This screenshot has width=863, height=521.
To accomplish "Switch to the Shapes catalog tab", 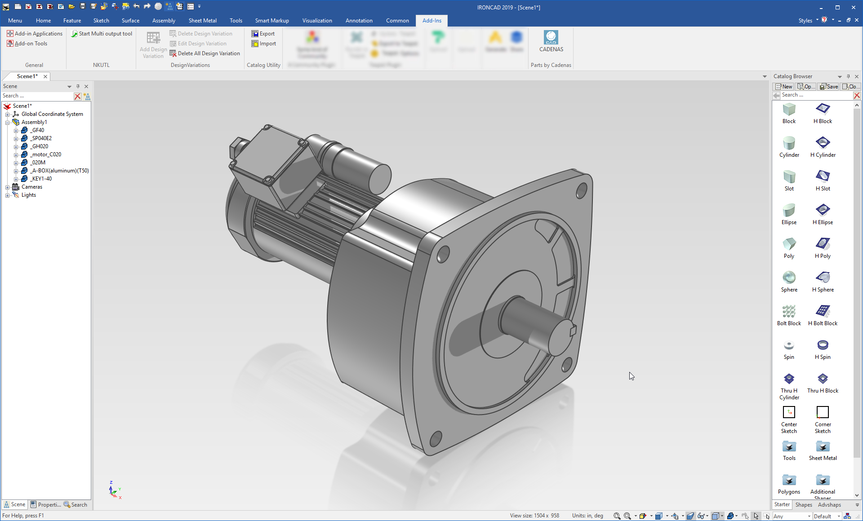I will point(804,504).
